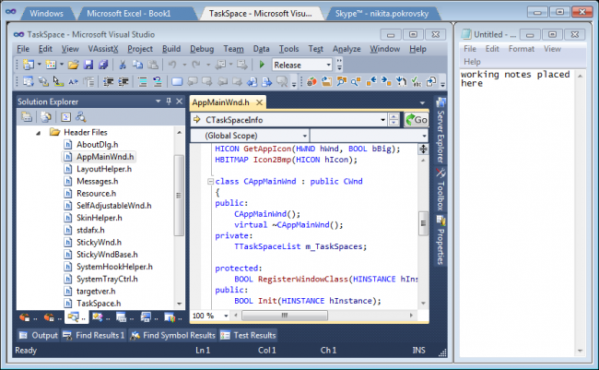
Task: Switch to the Find Results 1 tab
Action: coord(95,335)
